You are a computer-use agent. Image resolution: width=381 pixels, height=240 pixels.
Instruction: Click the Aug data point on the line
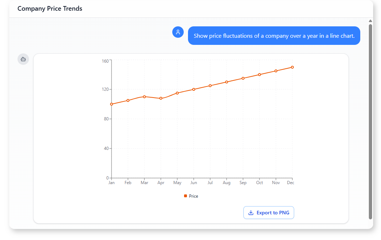(x=227, y=82)
